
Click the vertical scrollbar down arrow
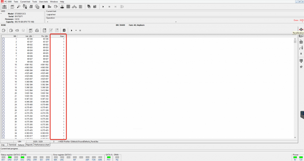click(295, 137)
